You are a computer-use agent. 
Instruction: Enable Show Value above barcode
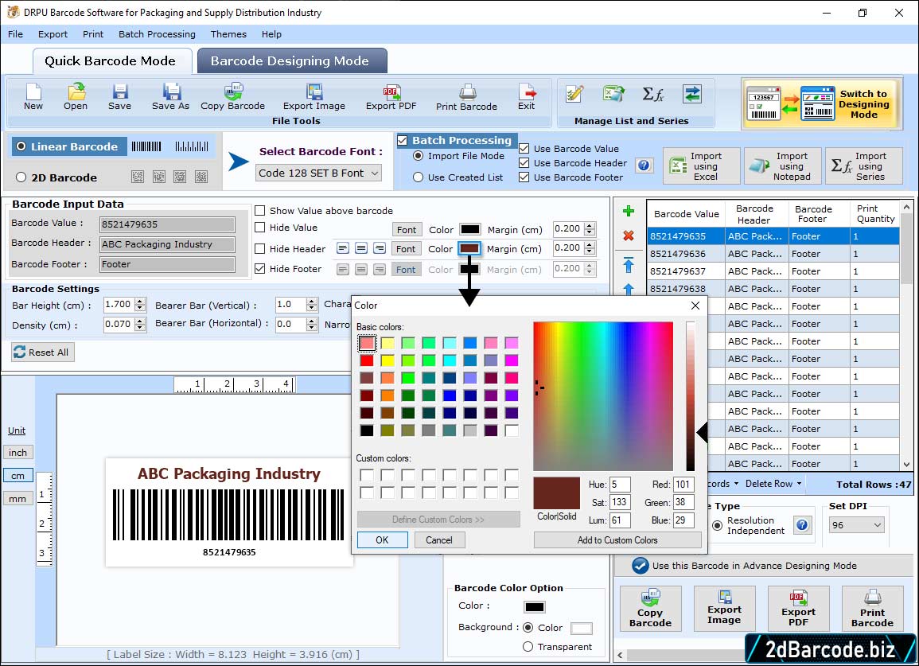(259, 211)
